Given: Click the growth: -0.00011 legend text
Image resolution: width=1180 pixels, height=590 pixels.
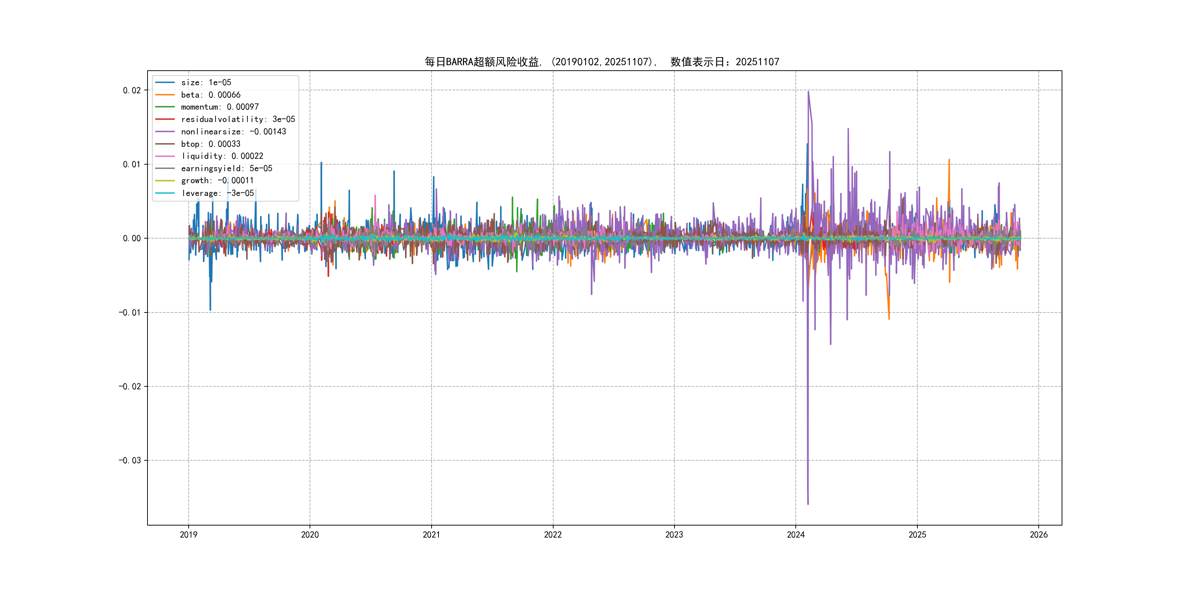Looking at the screenshot, I should pos(217,181).
